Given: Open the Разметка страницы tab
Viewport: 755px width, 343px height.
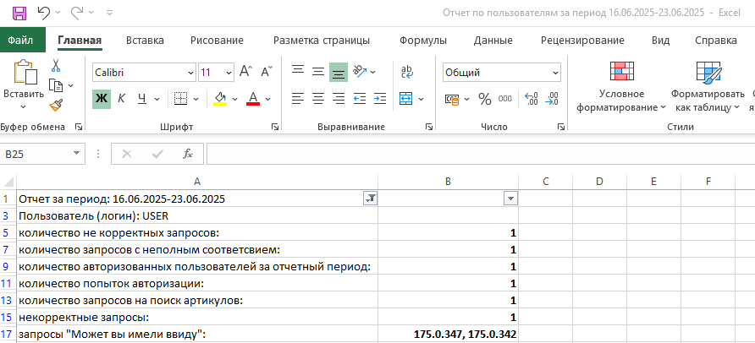Looking at the screenshot, I should click(x=322, y=41).
